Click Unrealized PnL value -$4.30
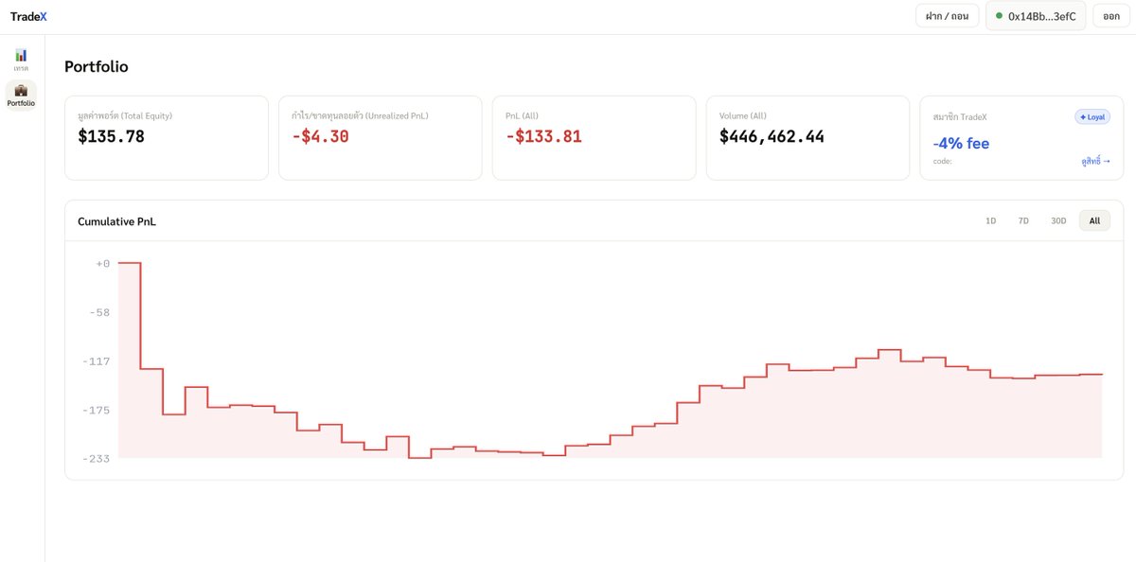 pos(320,136)
